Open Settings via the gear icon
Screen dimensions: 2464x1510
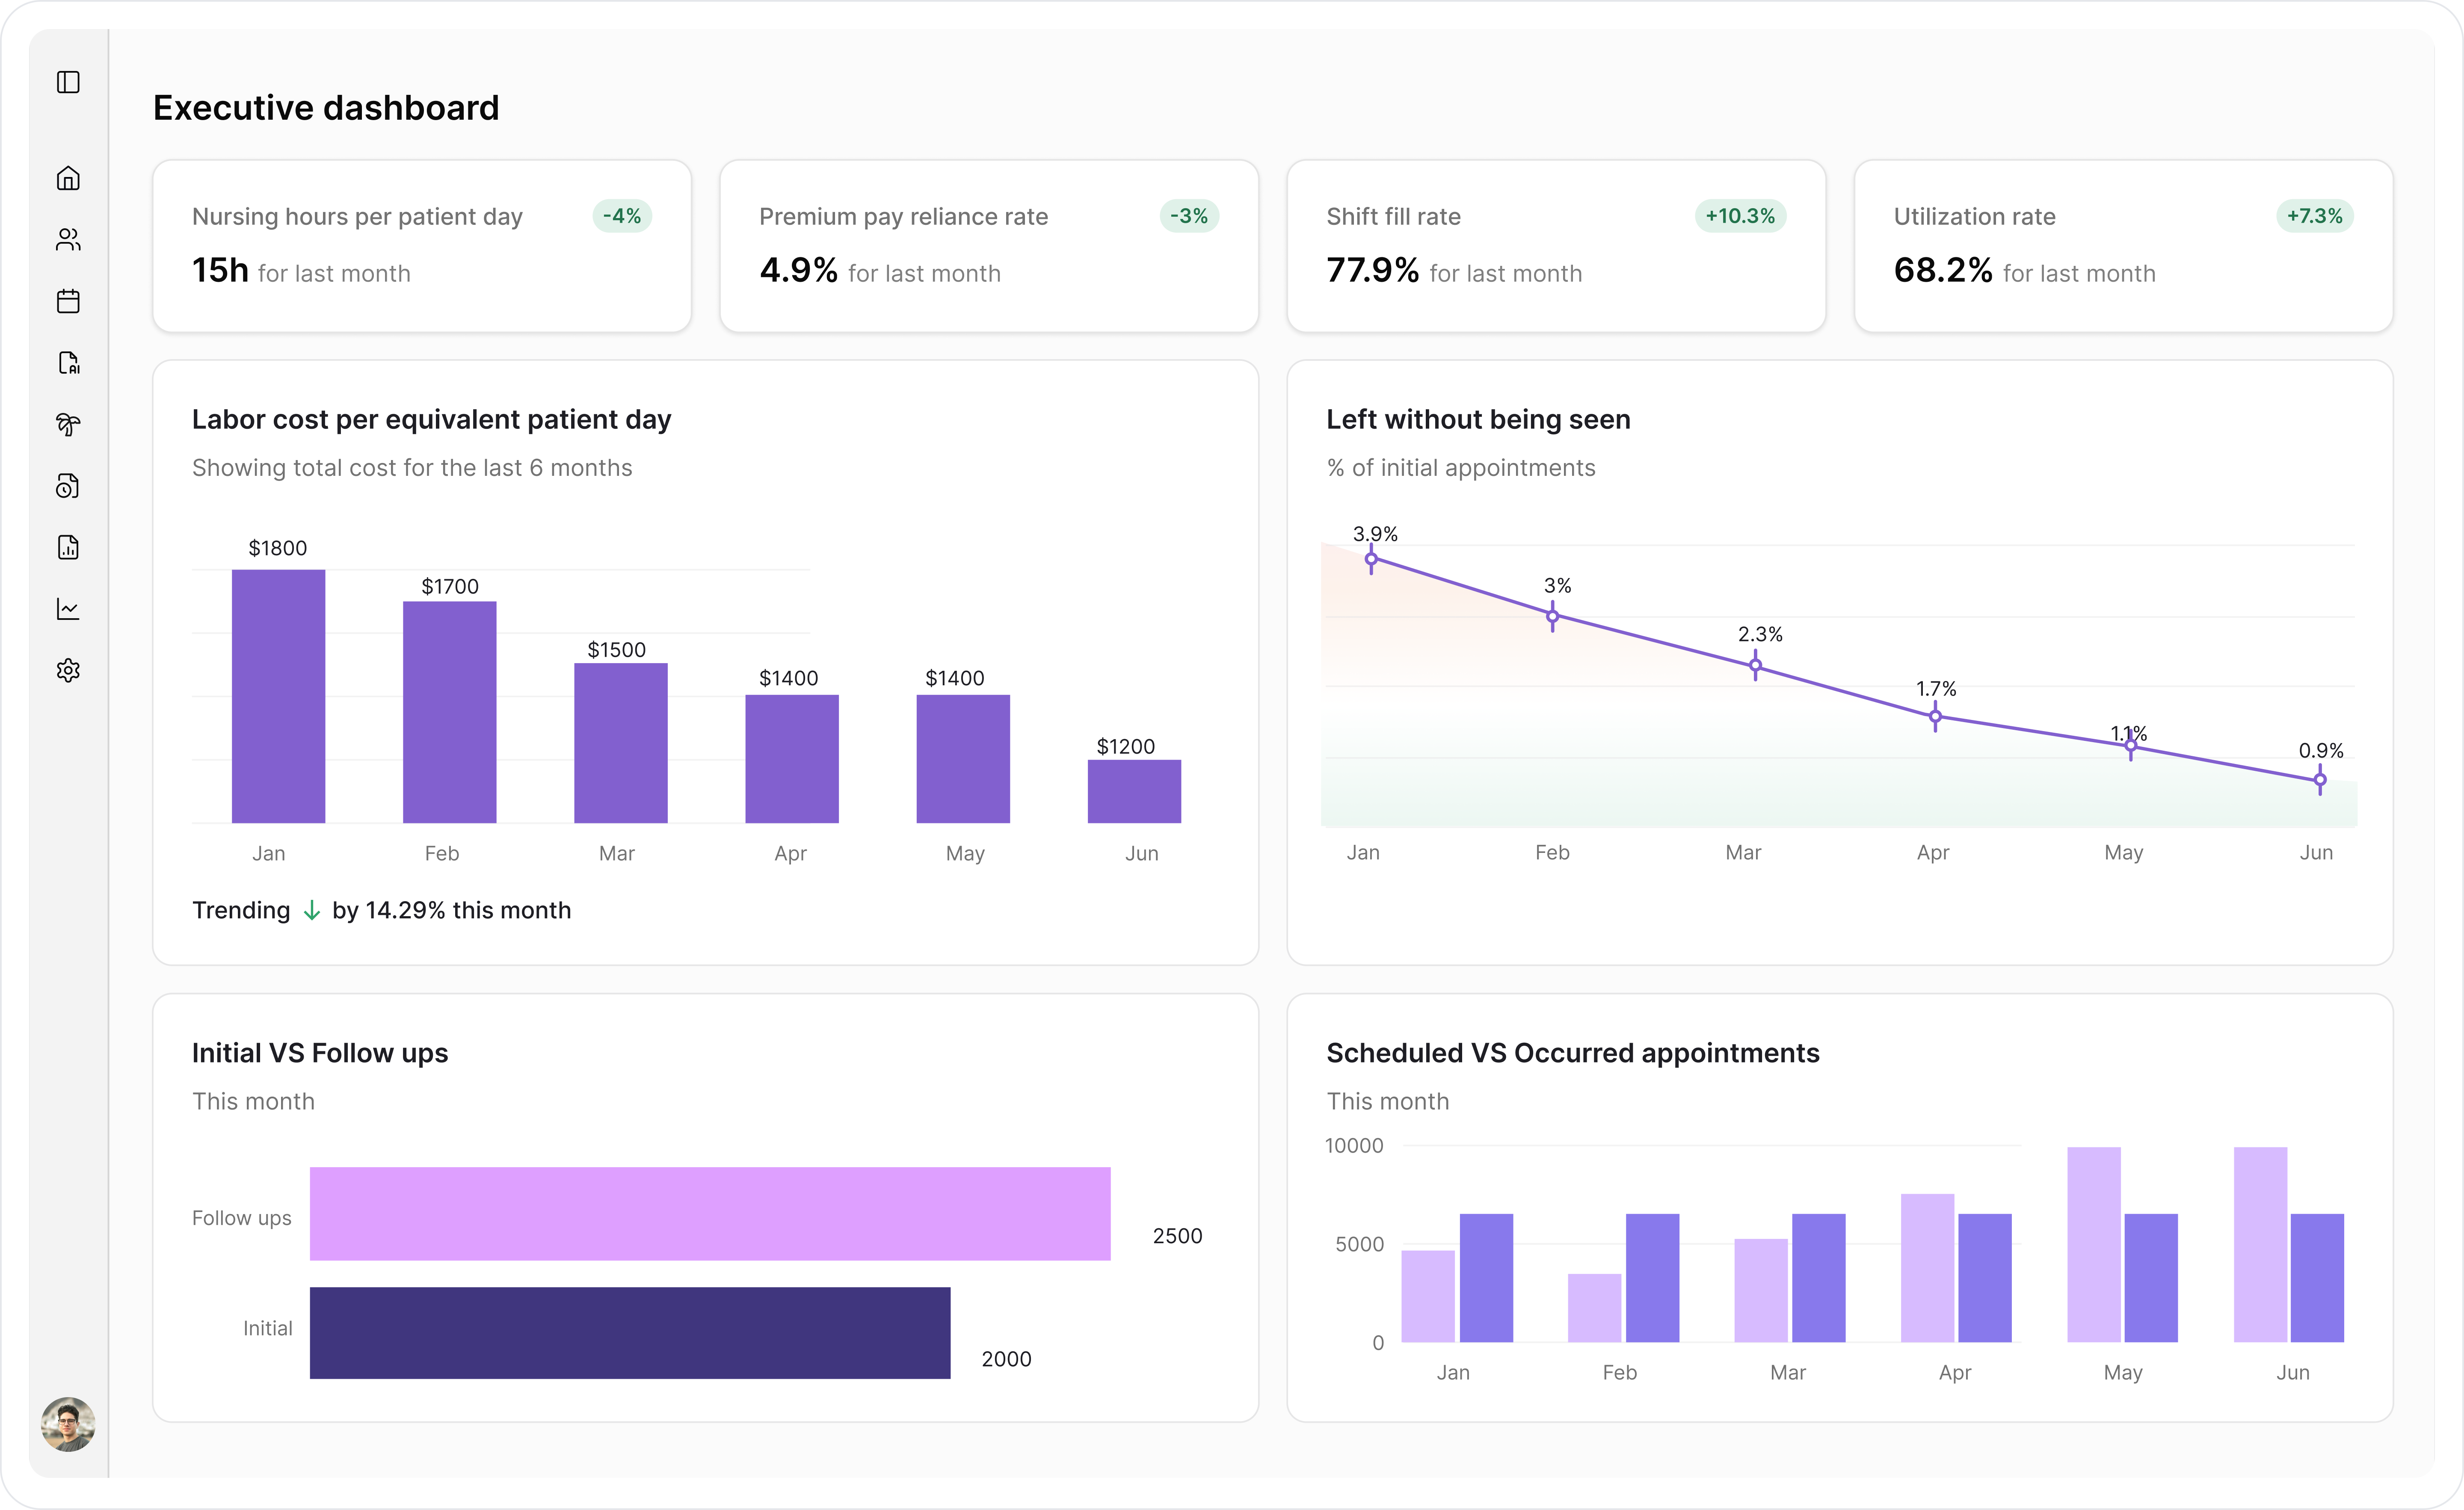(x=69, y=669)
